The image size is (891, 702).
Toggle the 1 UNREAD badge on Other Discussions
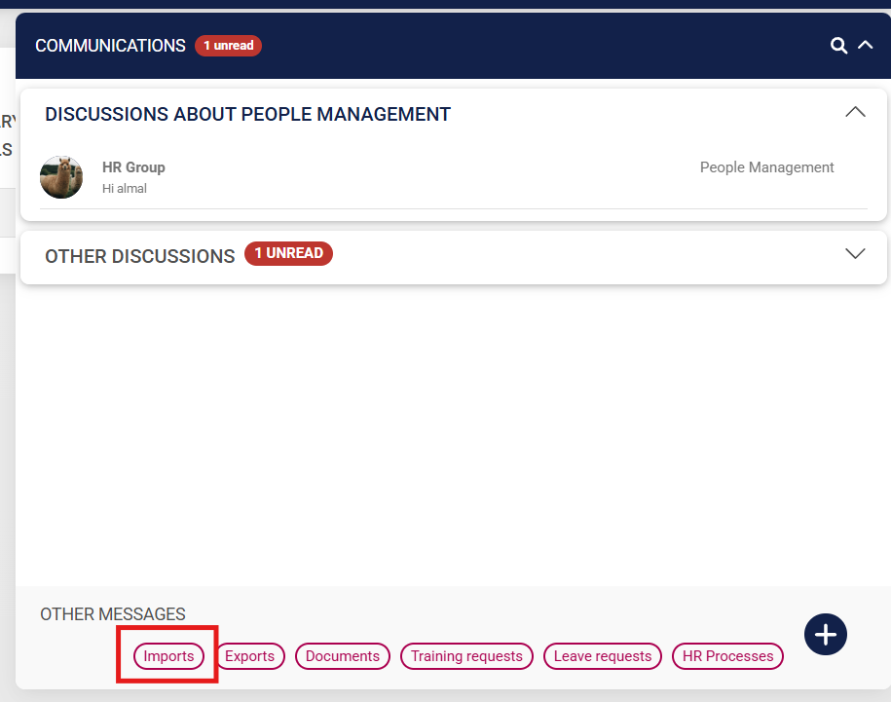(x=288, y=253)
